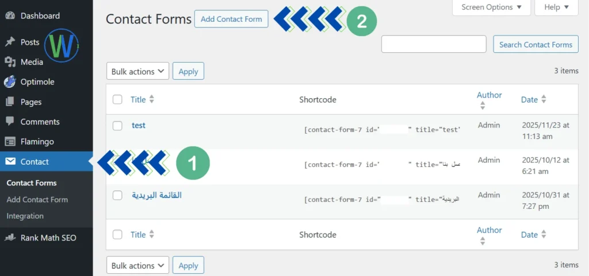Image resolution: width=589 pixels, height=276 pixels.
Task: Tick the checkbox for the test form
Action: tap(117, 126)
